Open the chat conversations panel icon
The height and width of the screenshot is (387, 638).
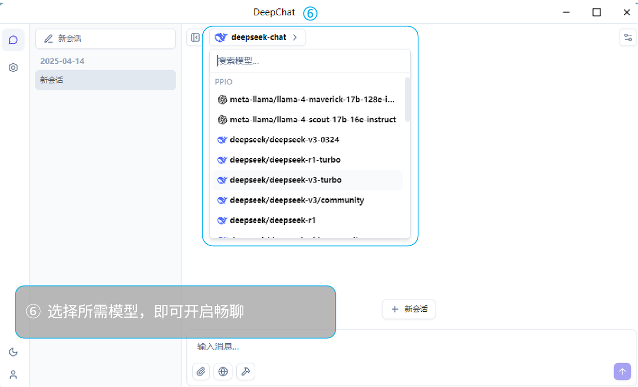[x=13, y=40]
